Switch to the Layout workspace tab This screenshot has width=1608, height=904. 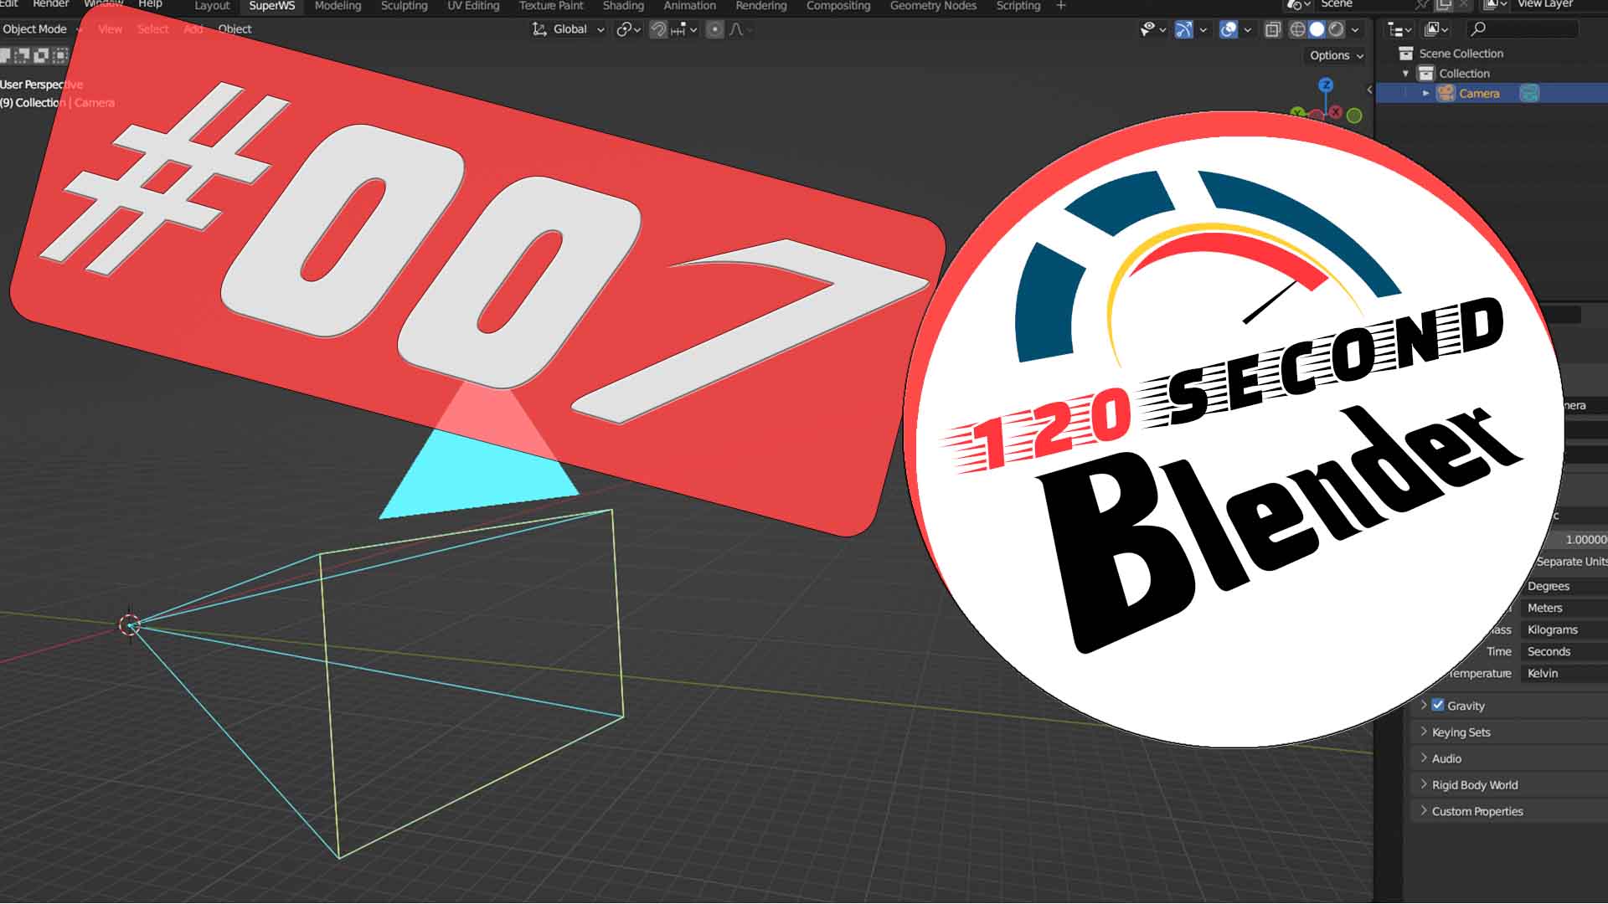(212, 6)
